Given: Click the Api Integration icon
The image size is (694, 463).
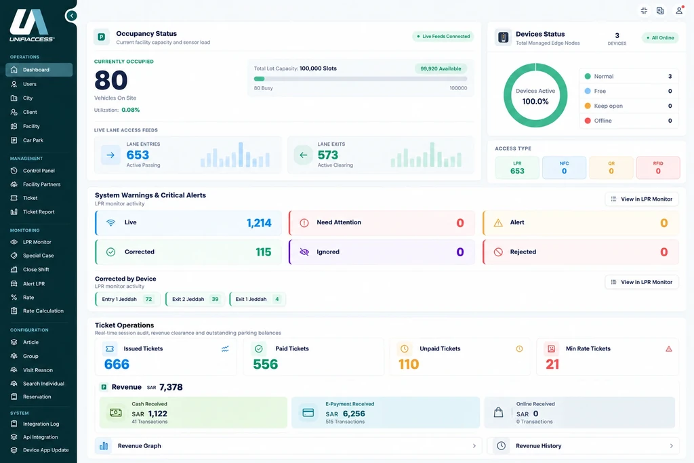Looking at the screenshot, I should [14, 437].
